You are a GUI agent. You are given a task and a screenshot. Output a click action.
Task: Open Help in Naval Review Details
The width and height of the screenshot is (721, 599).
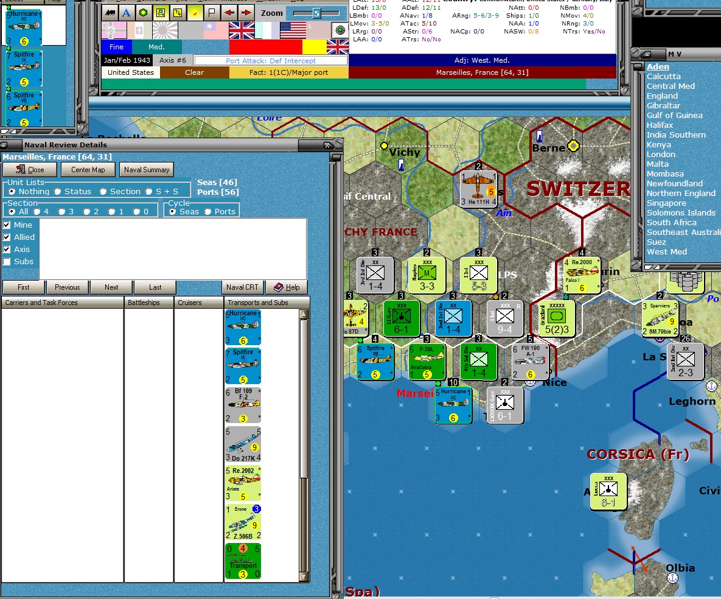pyautogui.click(x=287, y=287)
